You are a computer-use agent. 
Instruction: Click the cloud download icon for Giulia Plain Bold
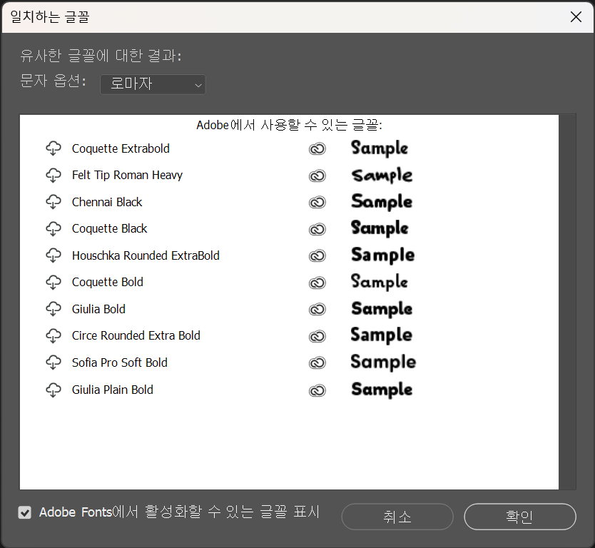coord(53,390)
